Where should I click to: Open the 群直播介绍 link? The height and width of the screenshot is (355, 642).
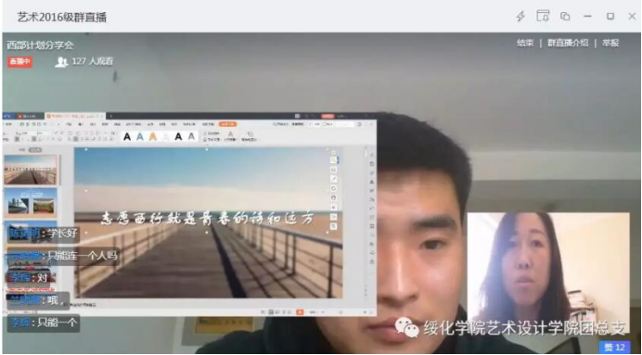(568, 43)
